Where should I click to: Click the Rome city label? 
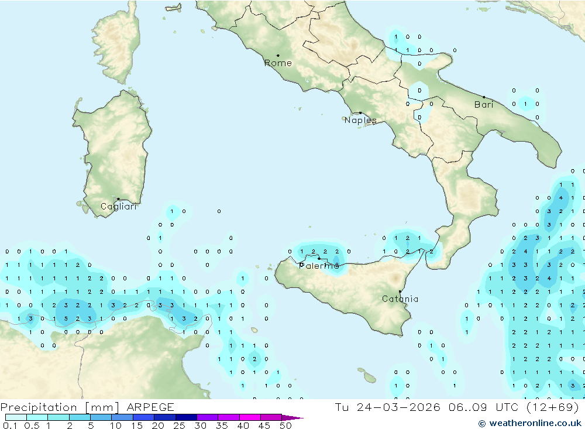click(x=278, y=63)
